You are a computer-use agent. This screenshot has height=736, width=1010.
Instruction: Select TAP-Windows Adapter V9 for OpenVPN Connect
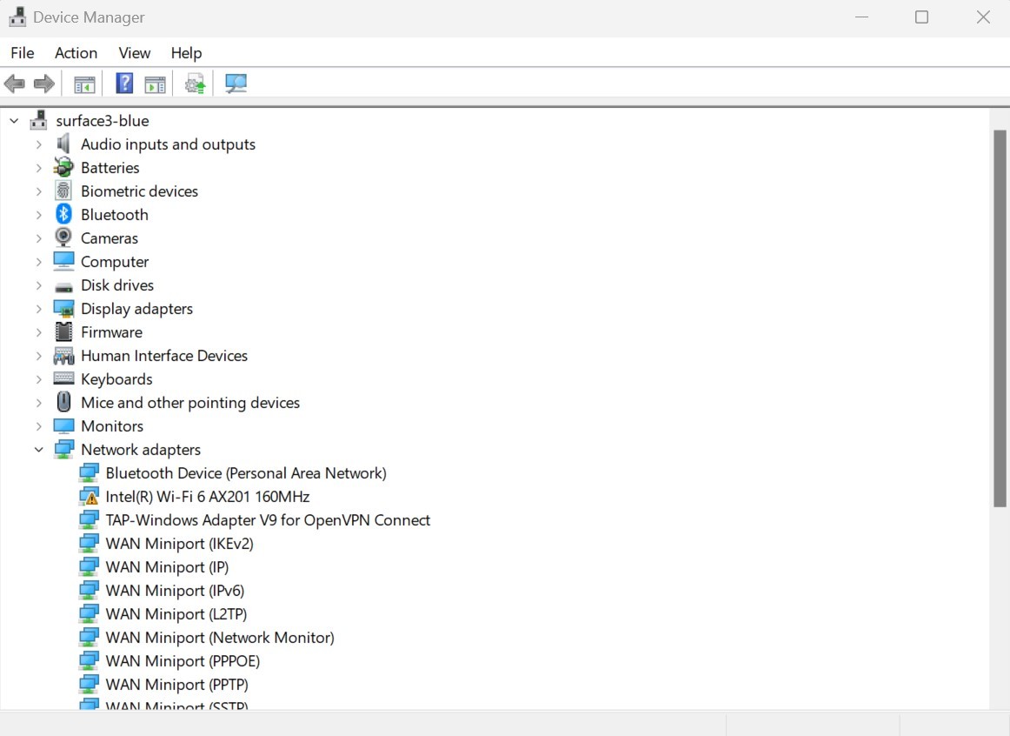pyautogui.click(x=268, y=520)
